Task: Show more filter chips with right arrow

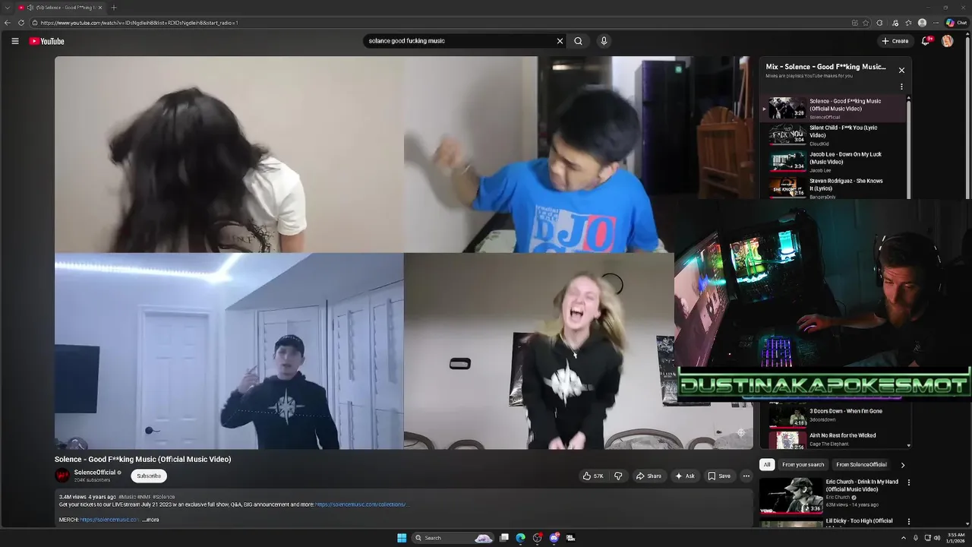Action: 902,465
